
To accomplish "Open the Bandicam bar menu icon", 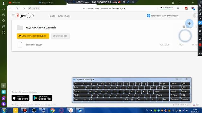I will click(x=70, y=2).
